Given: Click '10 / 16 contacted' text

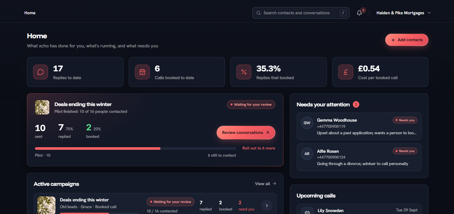Looking at the screenshot, I should (x=162, y=211).
